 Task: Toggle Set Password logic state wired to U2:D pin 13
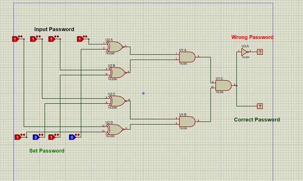(18, 137)
